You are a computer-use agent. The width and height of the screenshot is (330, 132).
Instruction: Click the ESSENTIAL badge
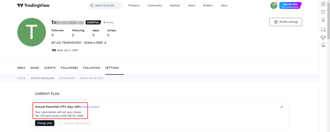tap(93, 22)
